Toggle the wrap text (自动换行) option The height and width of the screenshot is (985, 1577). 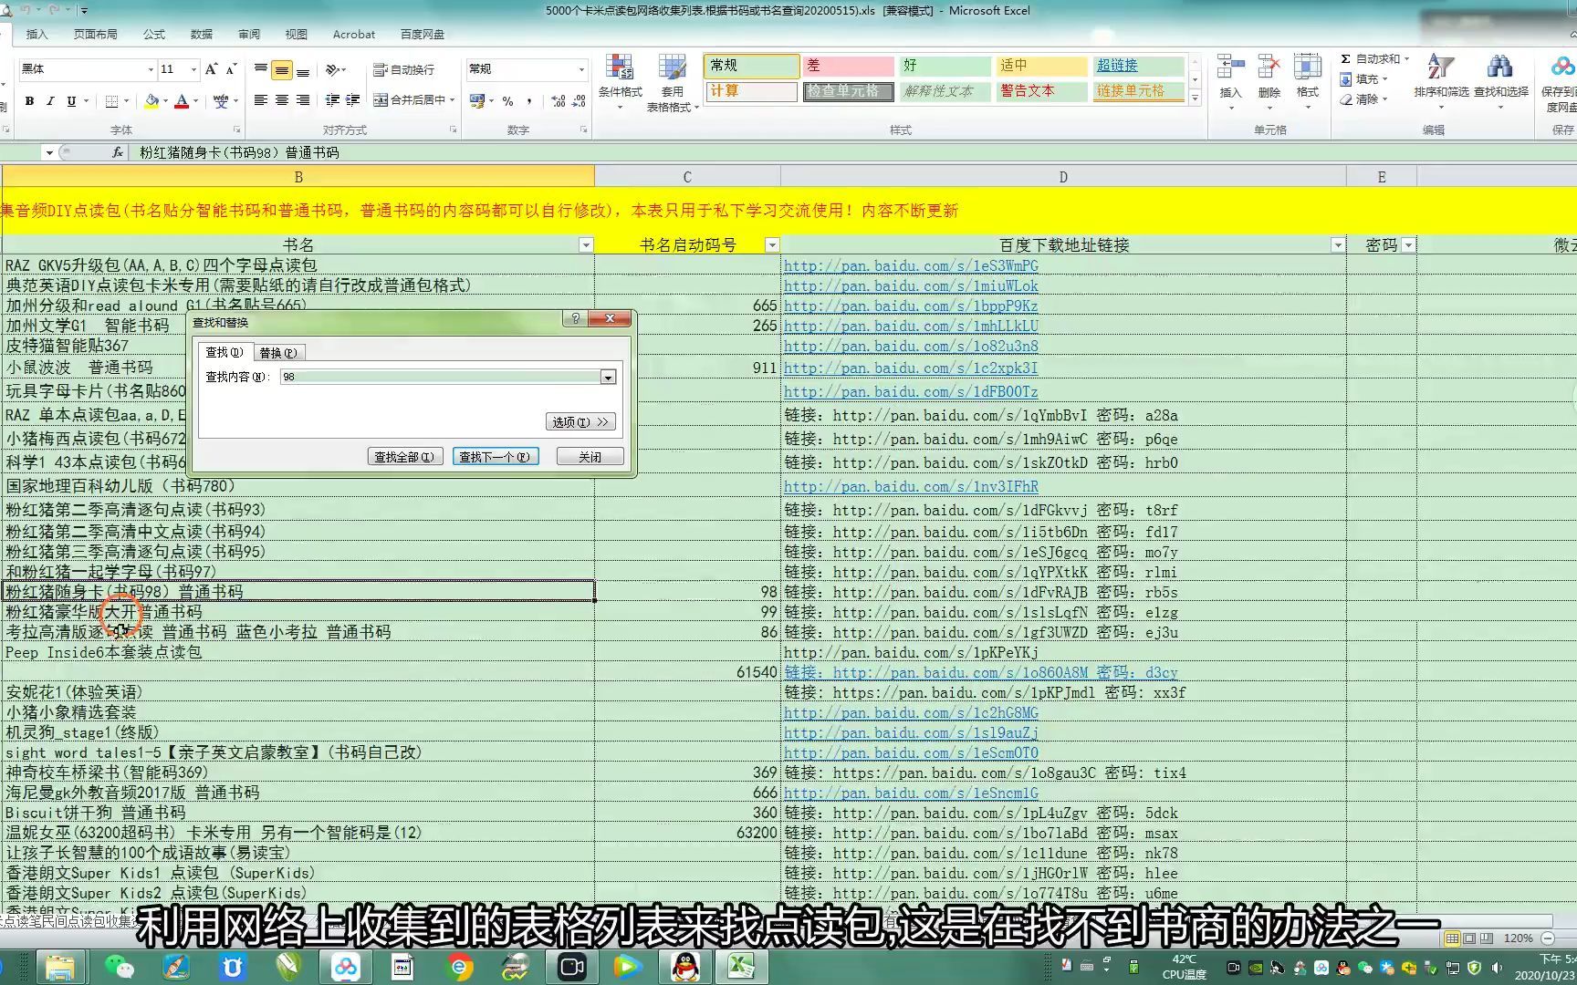pos(404,69)
